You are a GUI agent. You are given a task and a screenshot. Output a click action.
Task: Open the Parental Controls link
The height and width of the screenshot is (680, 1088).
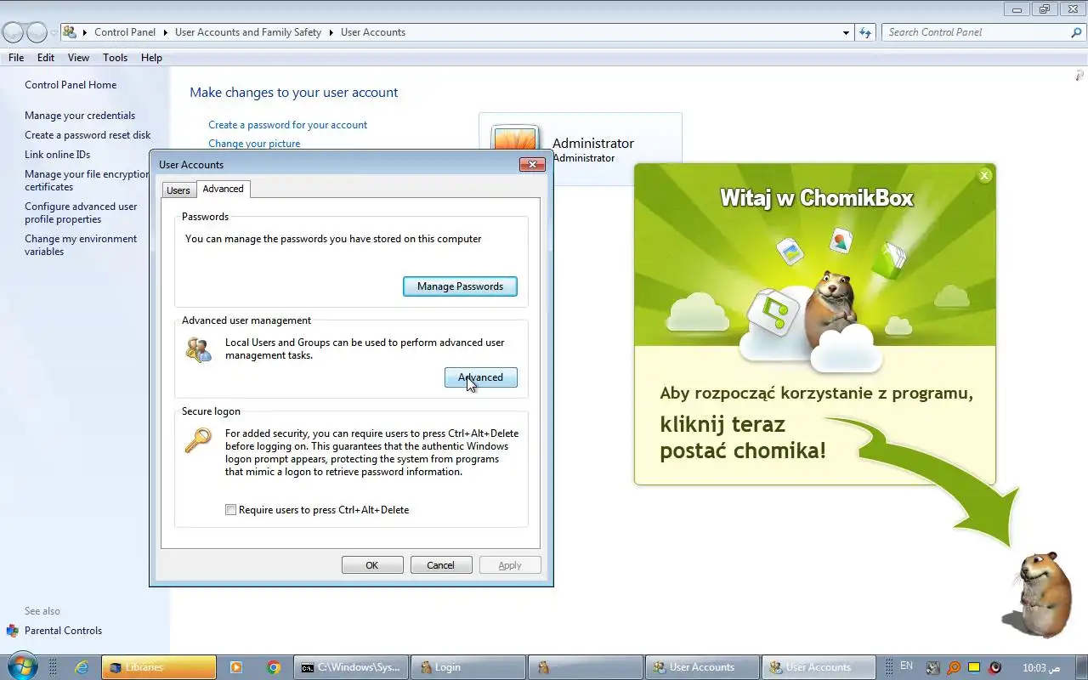pyautogui.click(x=63, y=631)
